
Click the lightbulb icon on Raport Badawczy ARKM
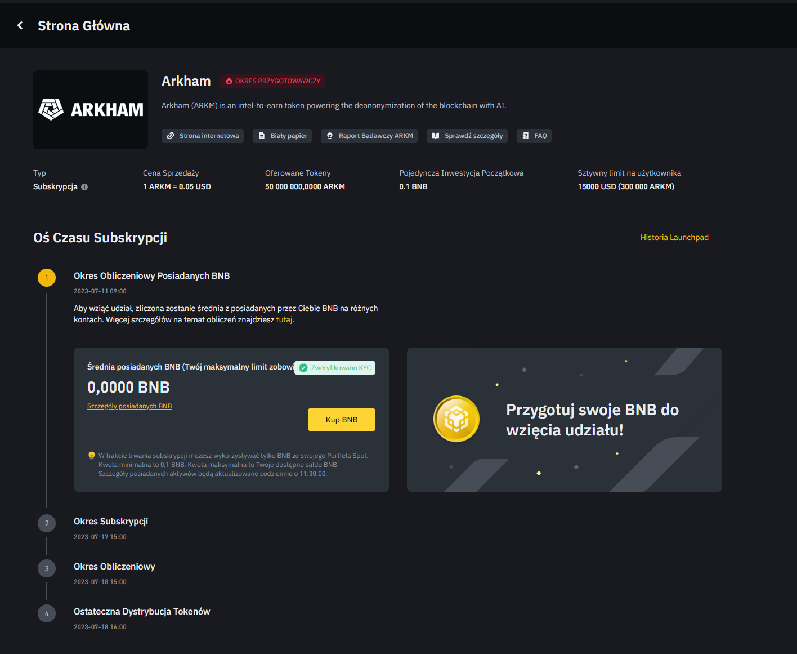pyautogui.click(x=330, y=136)
